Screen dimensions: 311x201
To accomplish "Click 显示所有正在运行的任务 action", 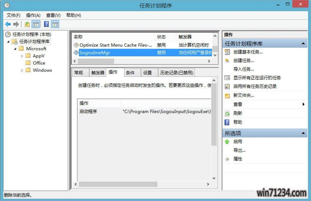I will (x=257, y=78).
